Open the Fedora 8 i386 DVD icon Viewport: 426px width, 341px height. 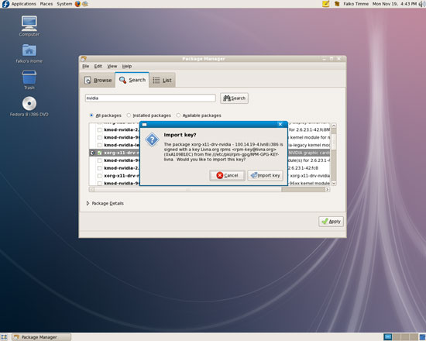click(x=29, y=107)
